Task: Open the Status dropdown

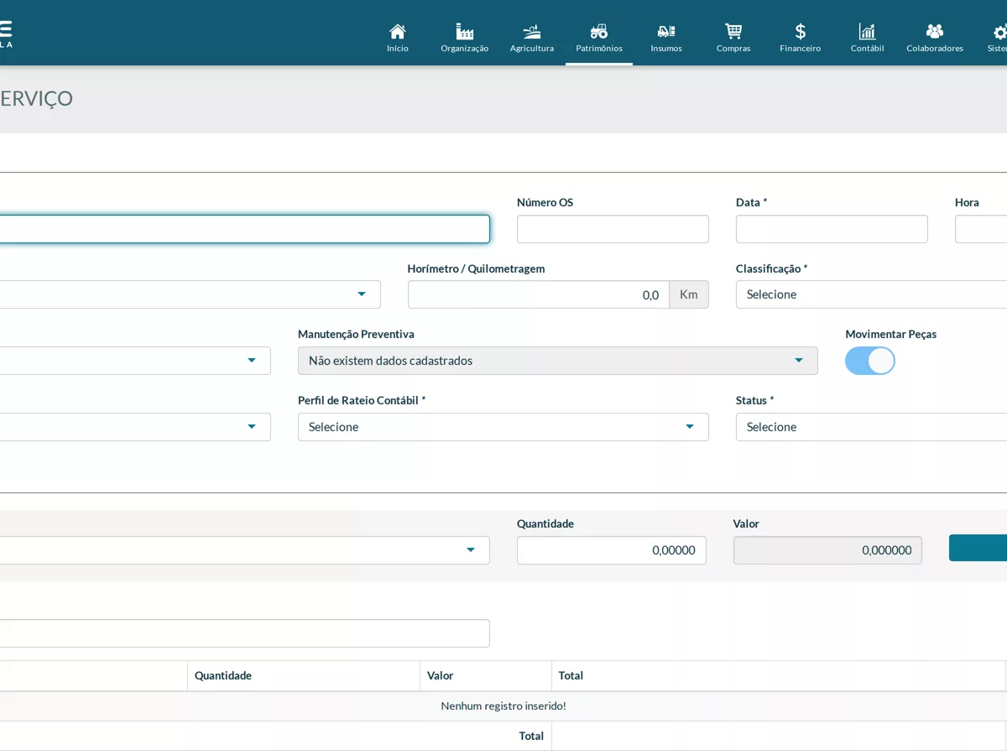Action: pos(871,427)
